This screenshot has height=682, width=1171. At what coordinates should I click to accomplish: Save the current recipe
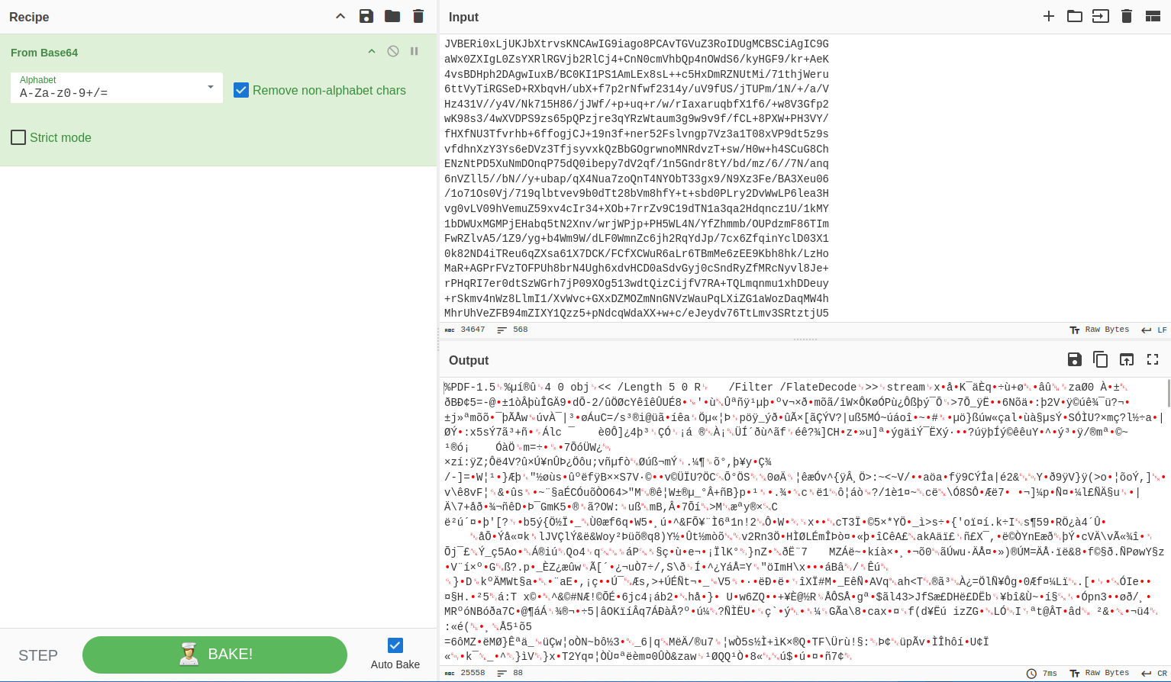pos(366,17)
